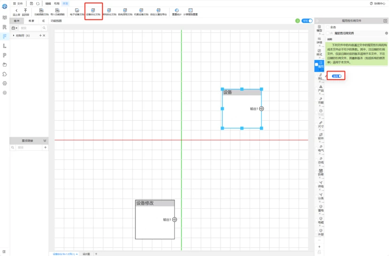The height and width of the screenshot is (256, 389).
Task: Add a new sheet with bottom plus
Action: coord(96,254)
